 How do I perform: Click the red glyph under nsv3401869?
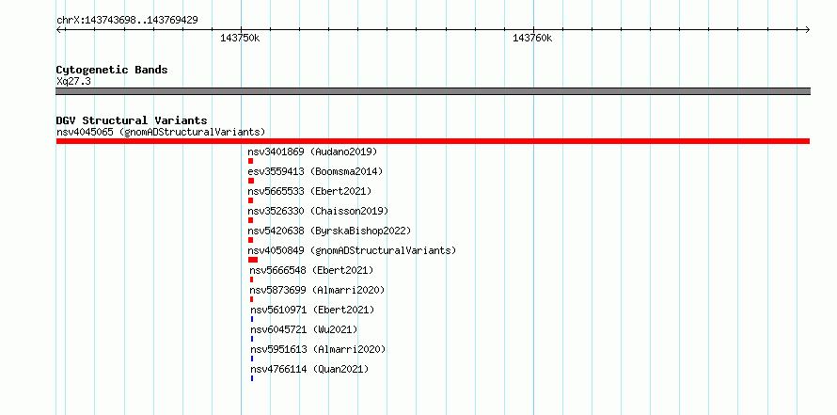pos(250,161)
